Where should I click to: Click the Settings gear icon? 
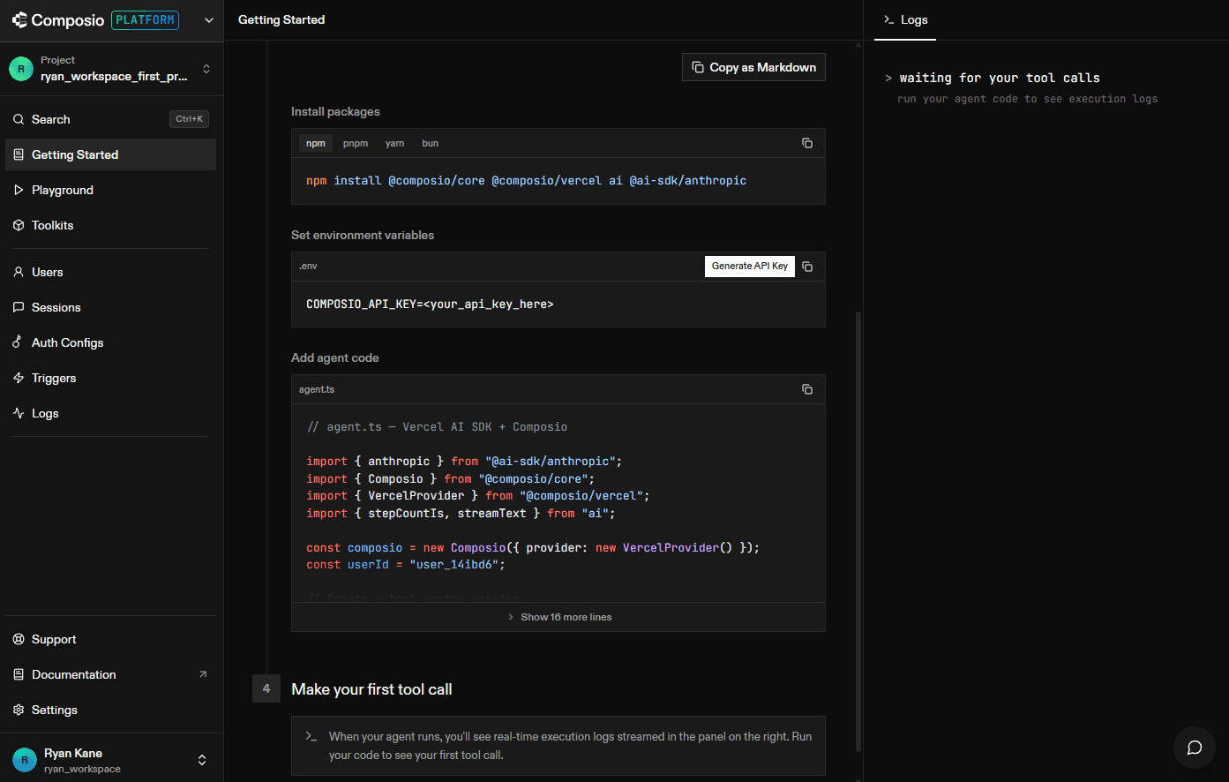[x=19, y=710]
